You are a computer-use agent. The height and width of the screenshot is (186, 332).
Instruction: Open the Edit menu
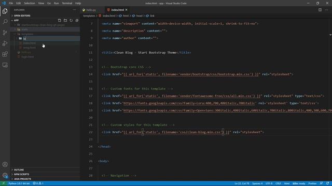coord(19,3)
